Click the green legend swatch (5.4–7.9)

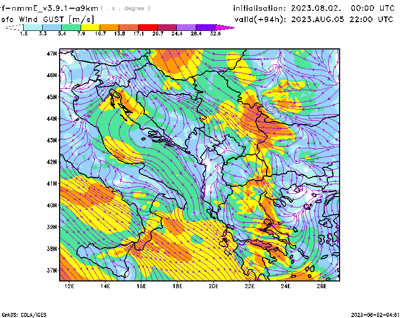[x=71, y=27]
